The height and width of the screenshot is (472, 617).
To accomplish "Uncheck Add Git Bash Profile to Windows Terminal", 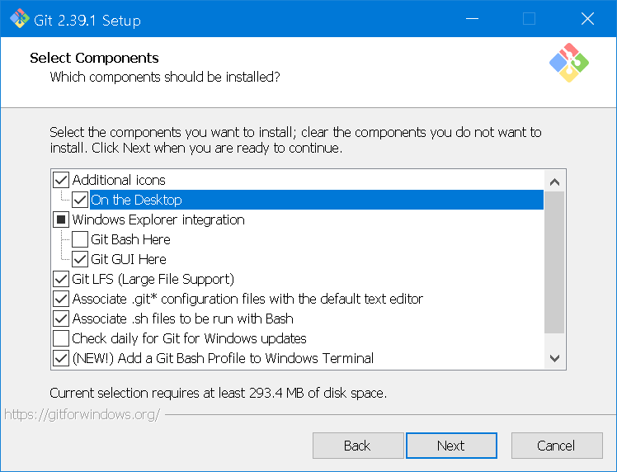I will point(61,358).
